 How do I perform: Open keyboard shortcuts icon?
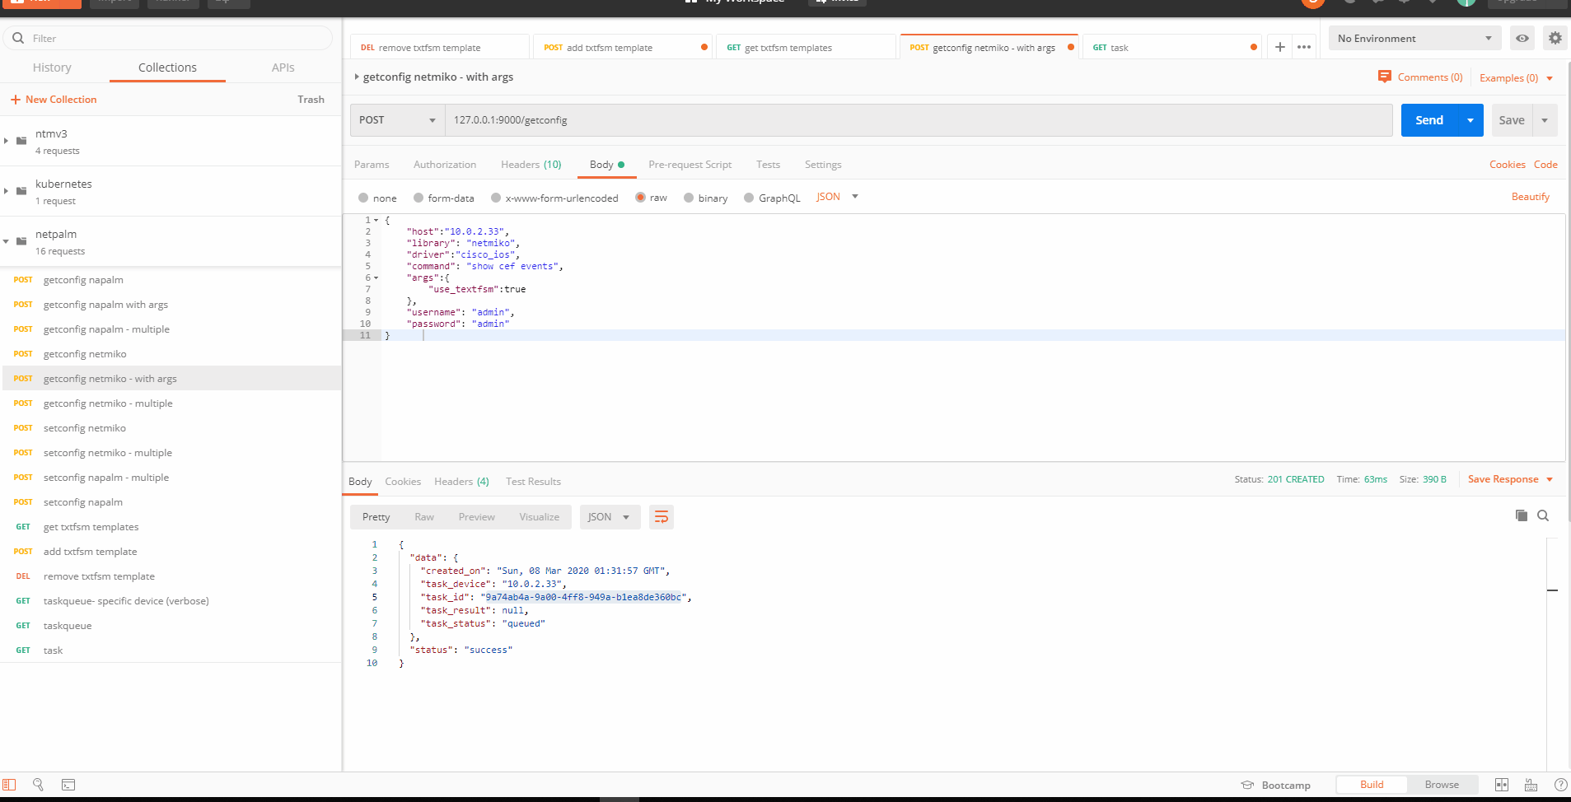1531,785
